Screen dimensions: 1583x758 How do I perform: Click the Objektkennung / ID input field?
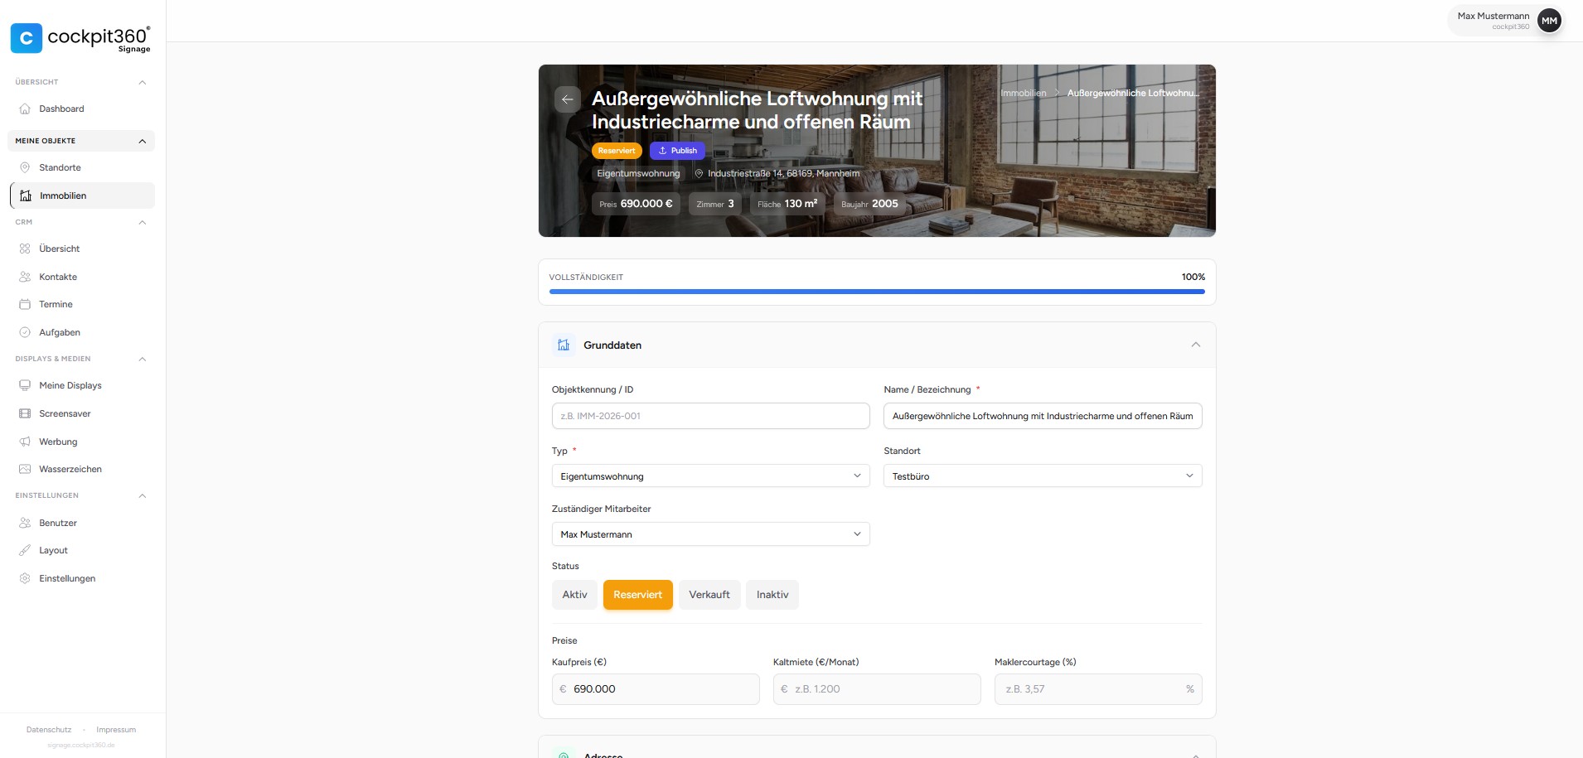(x=710, y=416)
